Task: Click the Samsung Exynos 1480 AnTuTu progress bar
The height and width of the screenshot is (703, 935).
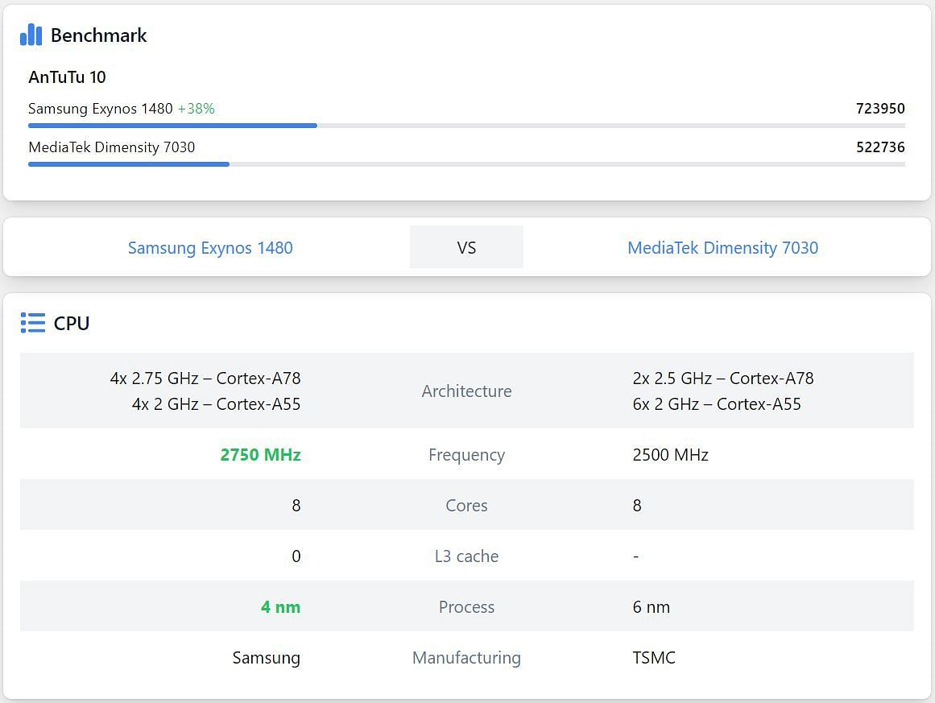Action: pos(172,126)
